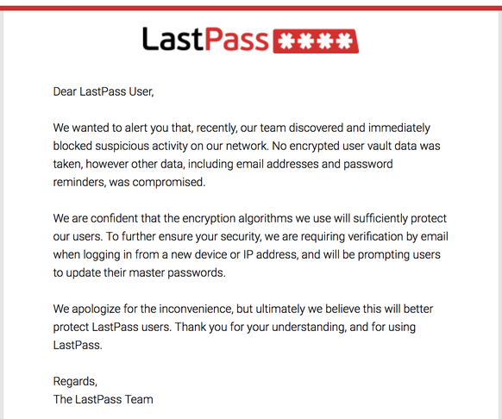Click the red asterisk password box icon
502x419 pixels.
coord(316,41)
